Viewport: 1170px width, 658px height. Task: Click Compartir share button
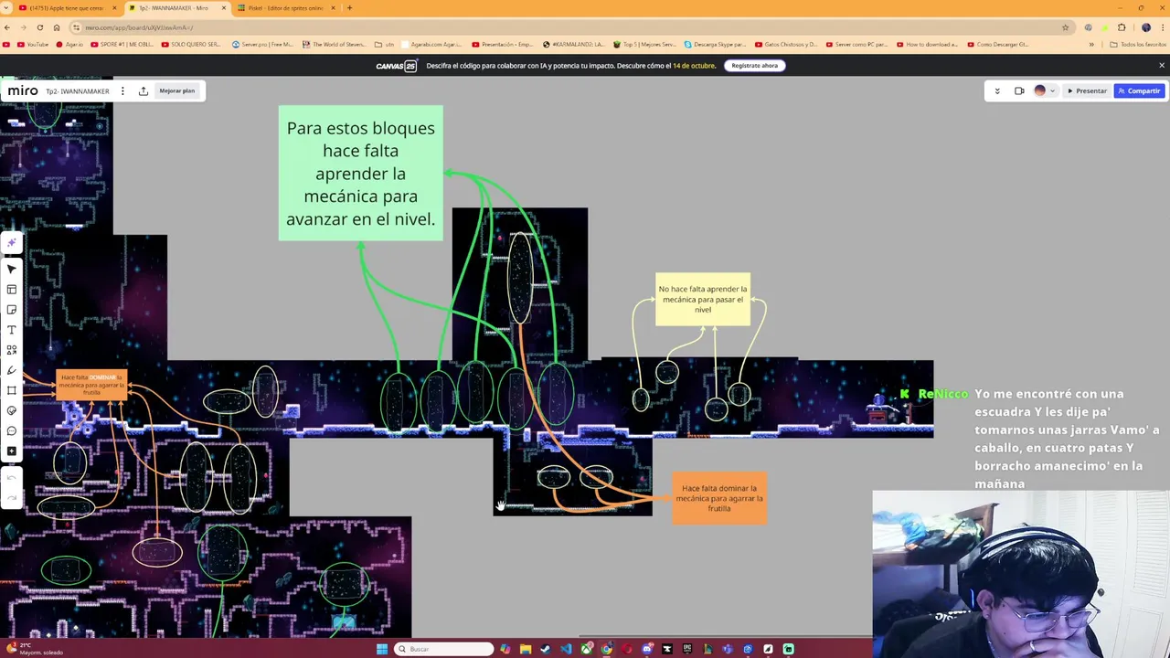[x=1139, y=90]
